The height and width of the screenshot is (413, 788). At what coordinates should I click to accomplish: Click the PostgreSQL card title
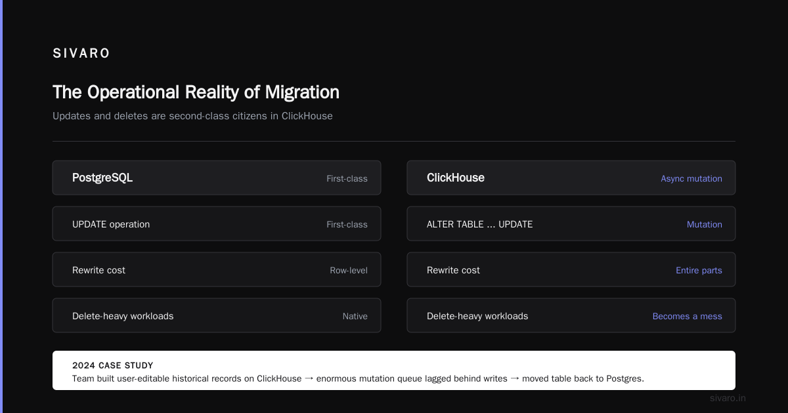(102, 178)
